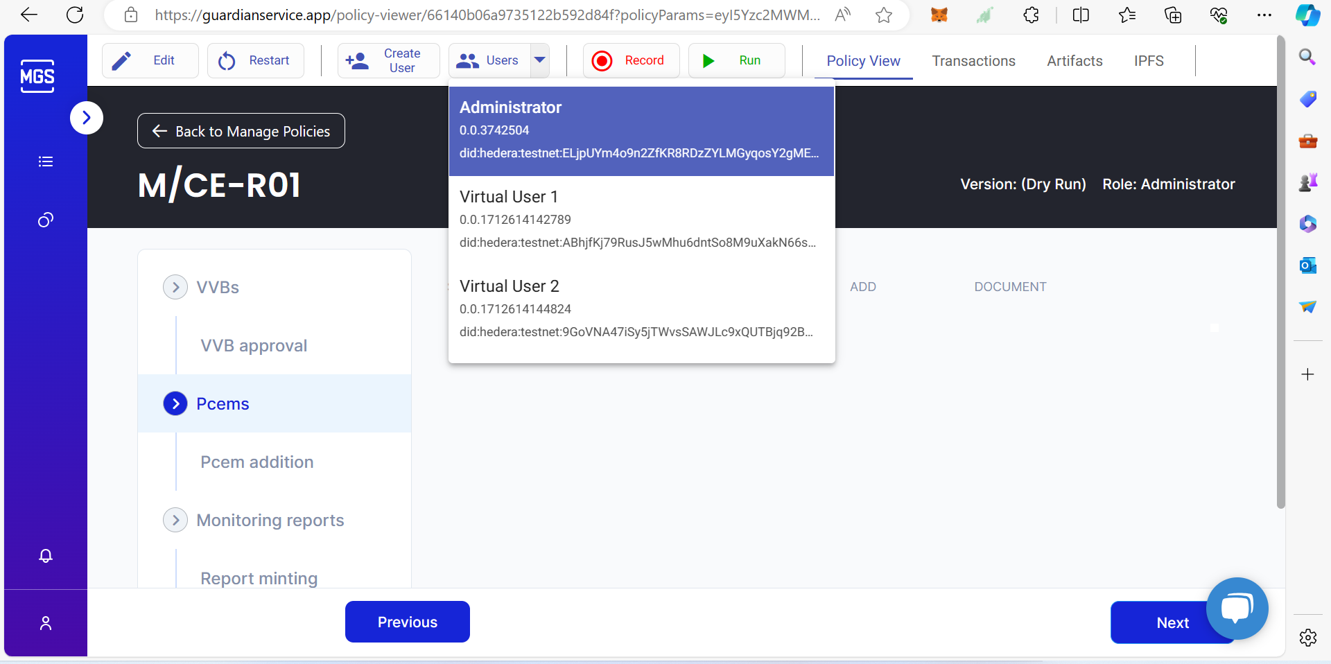Click the read aloud icon
The width and height of the screenshot is (1331, 664).
pos(843,15)
